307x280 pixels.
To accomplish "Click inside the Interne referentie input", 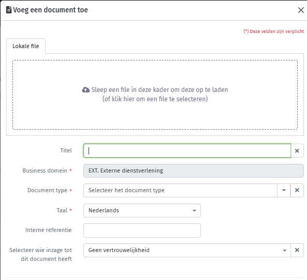I will (x=142, y=230).
